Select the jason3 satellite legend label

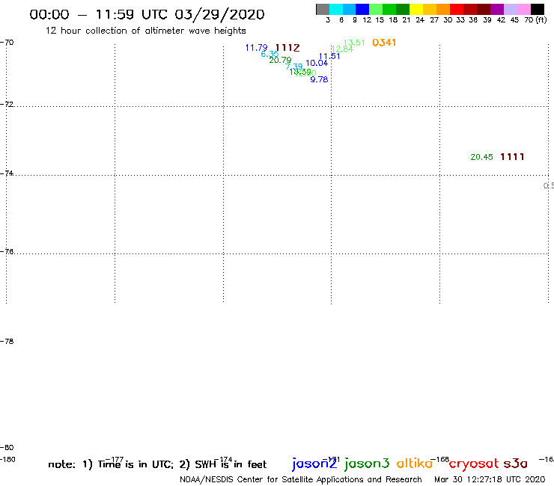(x=367, y=464)
